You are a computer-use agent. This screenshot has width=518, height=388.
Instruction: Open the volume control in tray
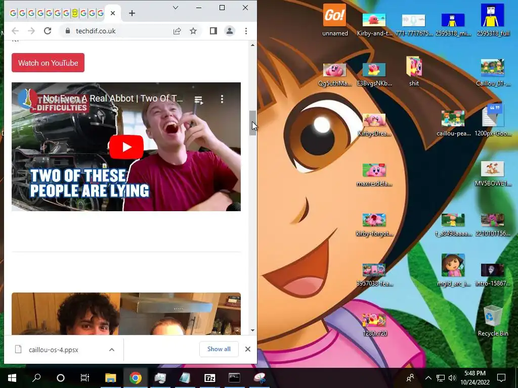point(452,378)
